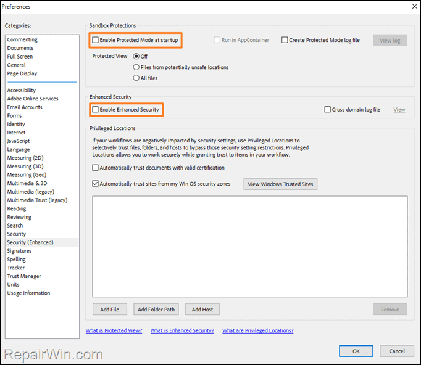The height and width of the screenshot is (365, 421).
Task: Click the View cross domain log link
Action: [x=399, y=110]
